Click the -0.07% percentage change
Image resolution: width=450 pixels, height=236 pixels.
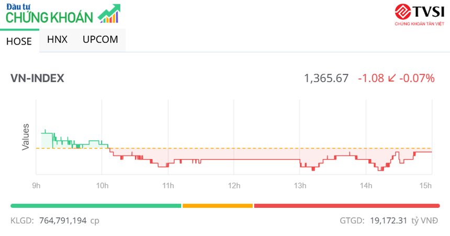(x=417, y=78)
